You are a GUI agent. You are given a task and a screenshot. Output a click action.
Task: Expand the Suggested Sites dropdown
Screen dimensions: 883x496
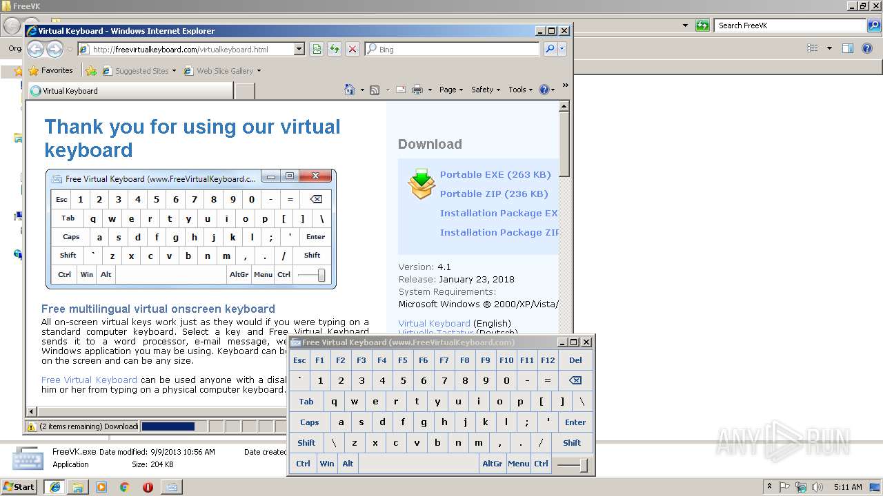pyautogui.click(x=174, y=71)
